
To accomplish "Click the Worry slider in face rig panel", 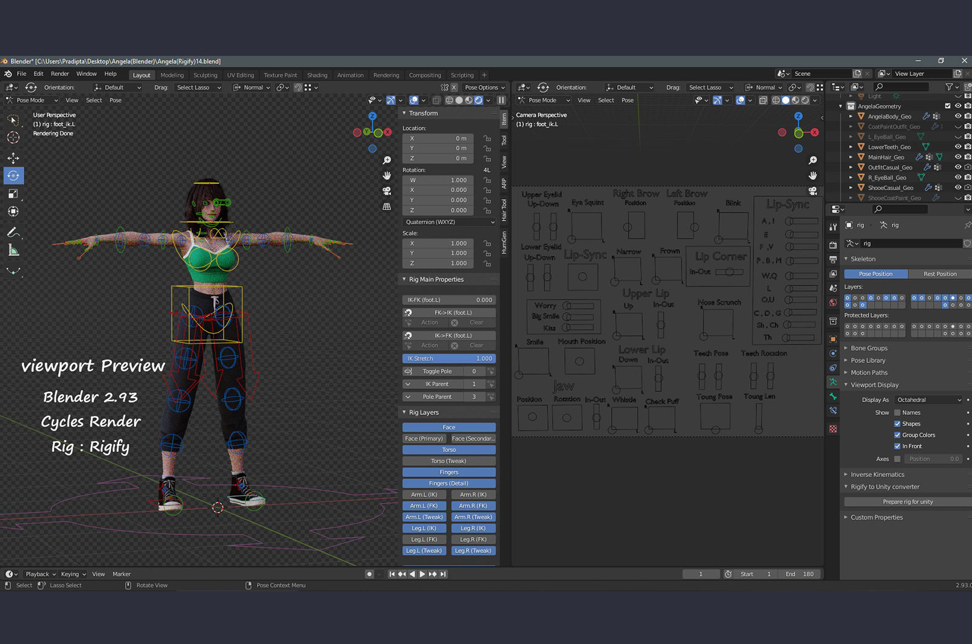I will pyautogui.click(x=578, y=306).
